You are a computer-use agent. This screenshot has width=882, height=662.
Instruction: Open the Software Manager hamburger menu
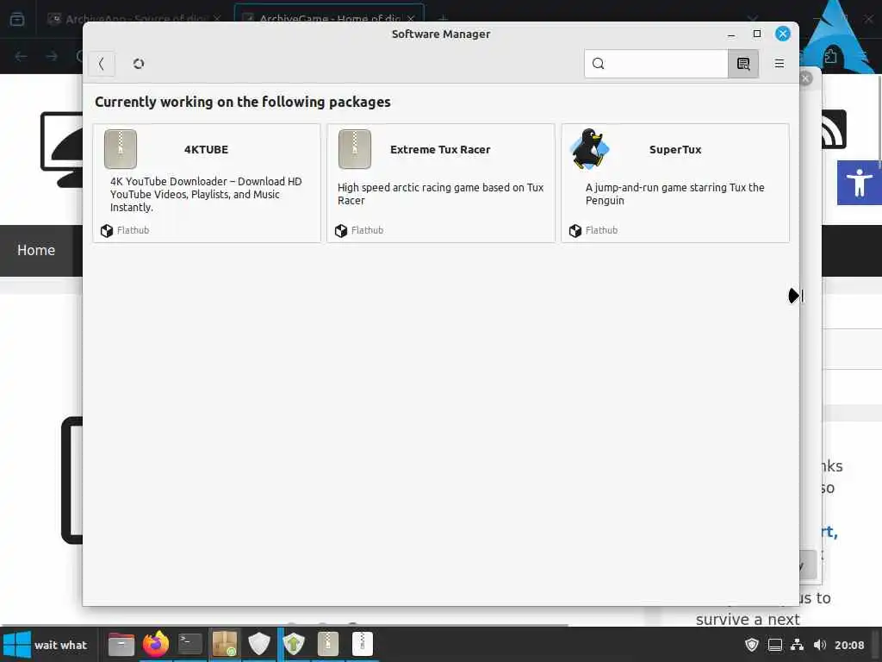[x=779, y=64]
